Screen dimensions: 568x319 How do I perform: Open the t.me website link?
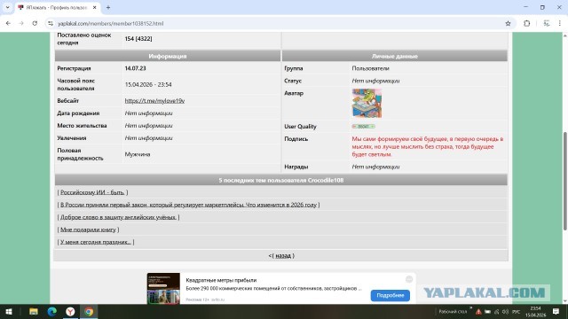pos(154,101)
